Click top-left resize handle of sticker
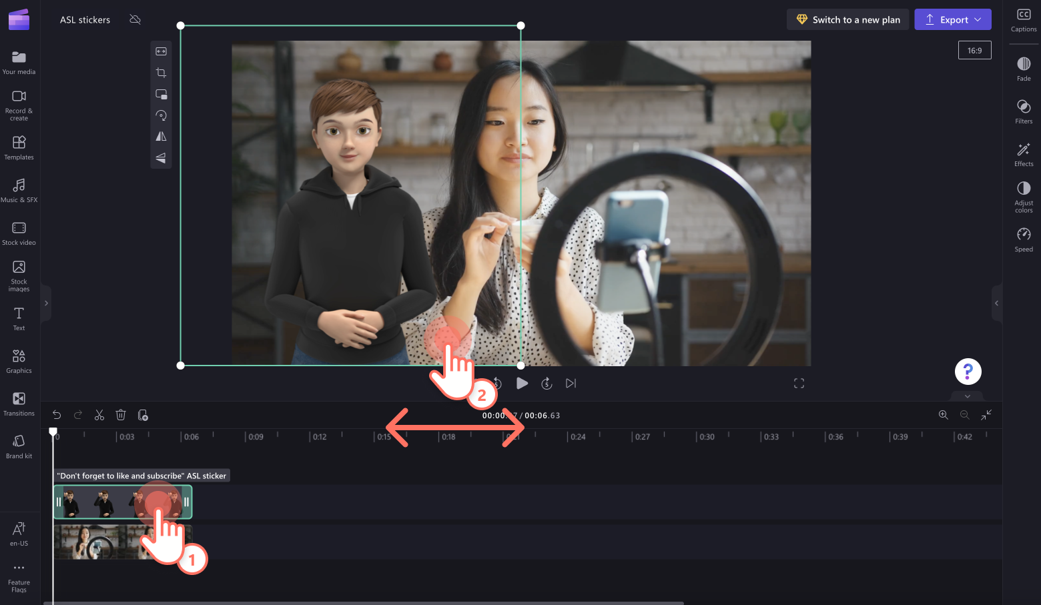 coord(180,25)
